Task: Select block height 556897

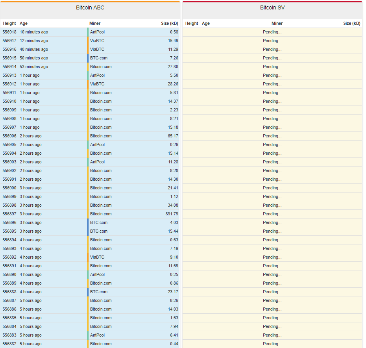Action: (x=9, y=214)
